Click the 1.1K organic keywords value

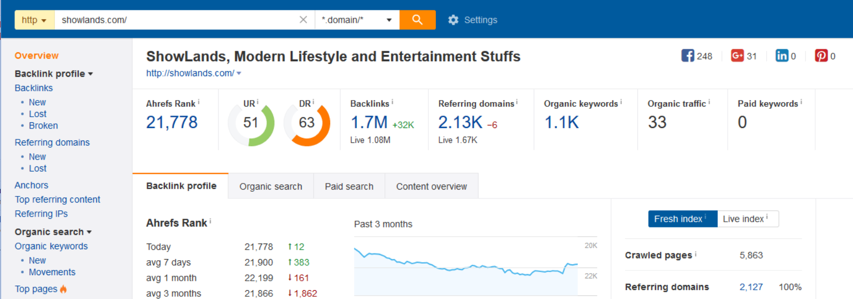point(561,122)
